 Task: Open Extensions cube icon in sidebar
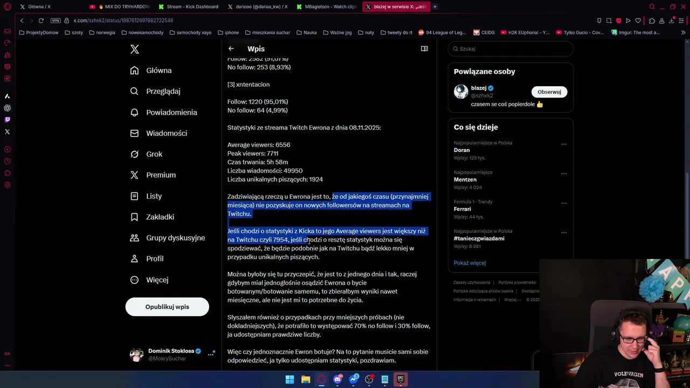click(x=7, y=173)
